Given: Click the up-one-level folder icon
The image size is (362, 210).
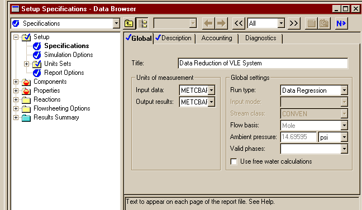Looking at the screenshot, I should coord(129,23).
